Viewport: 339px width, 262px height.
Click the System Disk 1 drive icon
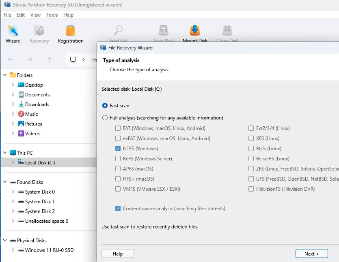[x=21, y=201]
